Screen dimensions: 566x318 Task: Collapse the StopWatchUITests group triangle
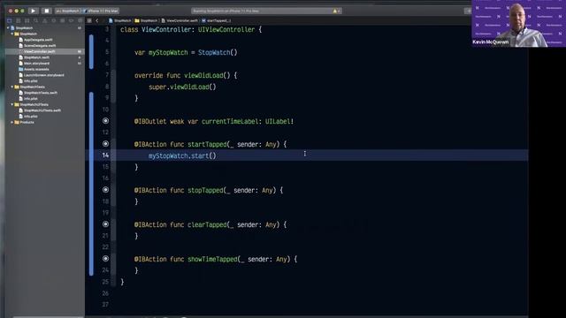coord(11,104)
